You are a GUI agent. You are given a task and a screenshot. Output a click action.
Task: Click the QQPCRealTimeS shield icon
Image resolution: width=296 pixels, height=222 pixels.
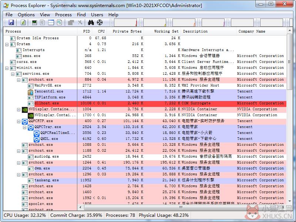coord(36,134)
